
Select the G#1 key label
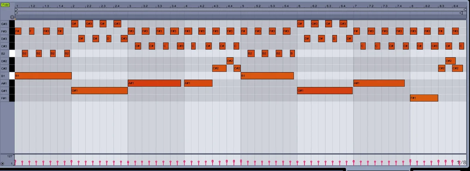click(4, 91)
